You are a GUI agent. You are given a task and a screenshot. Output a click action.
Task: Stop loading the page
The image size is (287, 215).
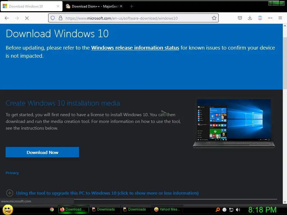(x=27, y=18)
